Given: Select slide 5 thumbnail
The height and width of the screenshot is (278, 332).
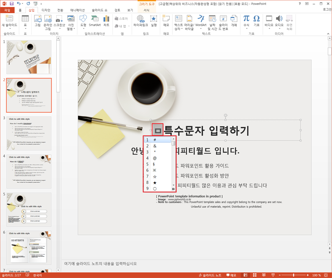Looking at the screenshot, I should [x=29, y=209].
